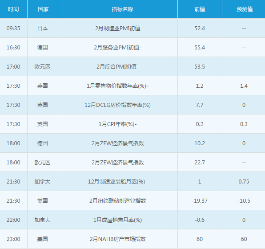The width and height of the screenshot is (265, 249).
Task: Select the 1月成屋销售月率 indicator
Action: pos(118,220)
